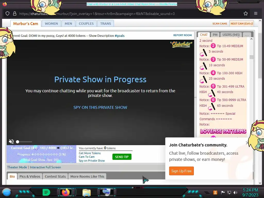Screen dimensions: 264x198
Task: Click the URL address bar
Action: [97, 14]
